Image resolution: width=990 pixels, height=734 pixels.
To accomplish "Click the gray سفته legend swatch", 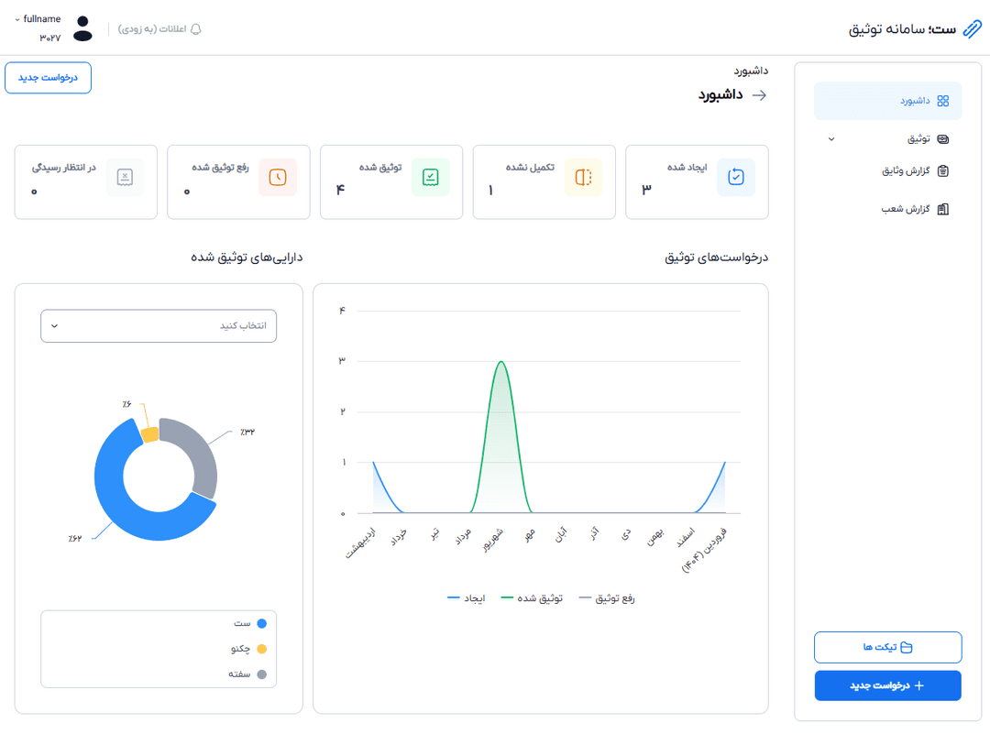I will 262,674.
